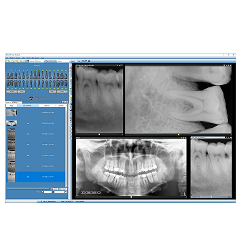
Task: Click the green device icon beside sensor dropdown
Action: pyautogui.click(x=28, y=61)
